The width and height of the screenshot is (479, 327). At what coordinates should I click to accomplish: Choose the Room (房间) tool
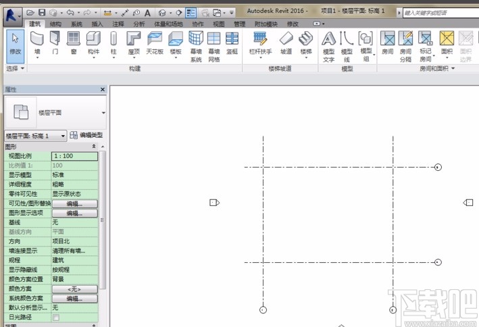(388, 43)
